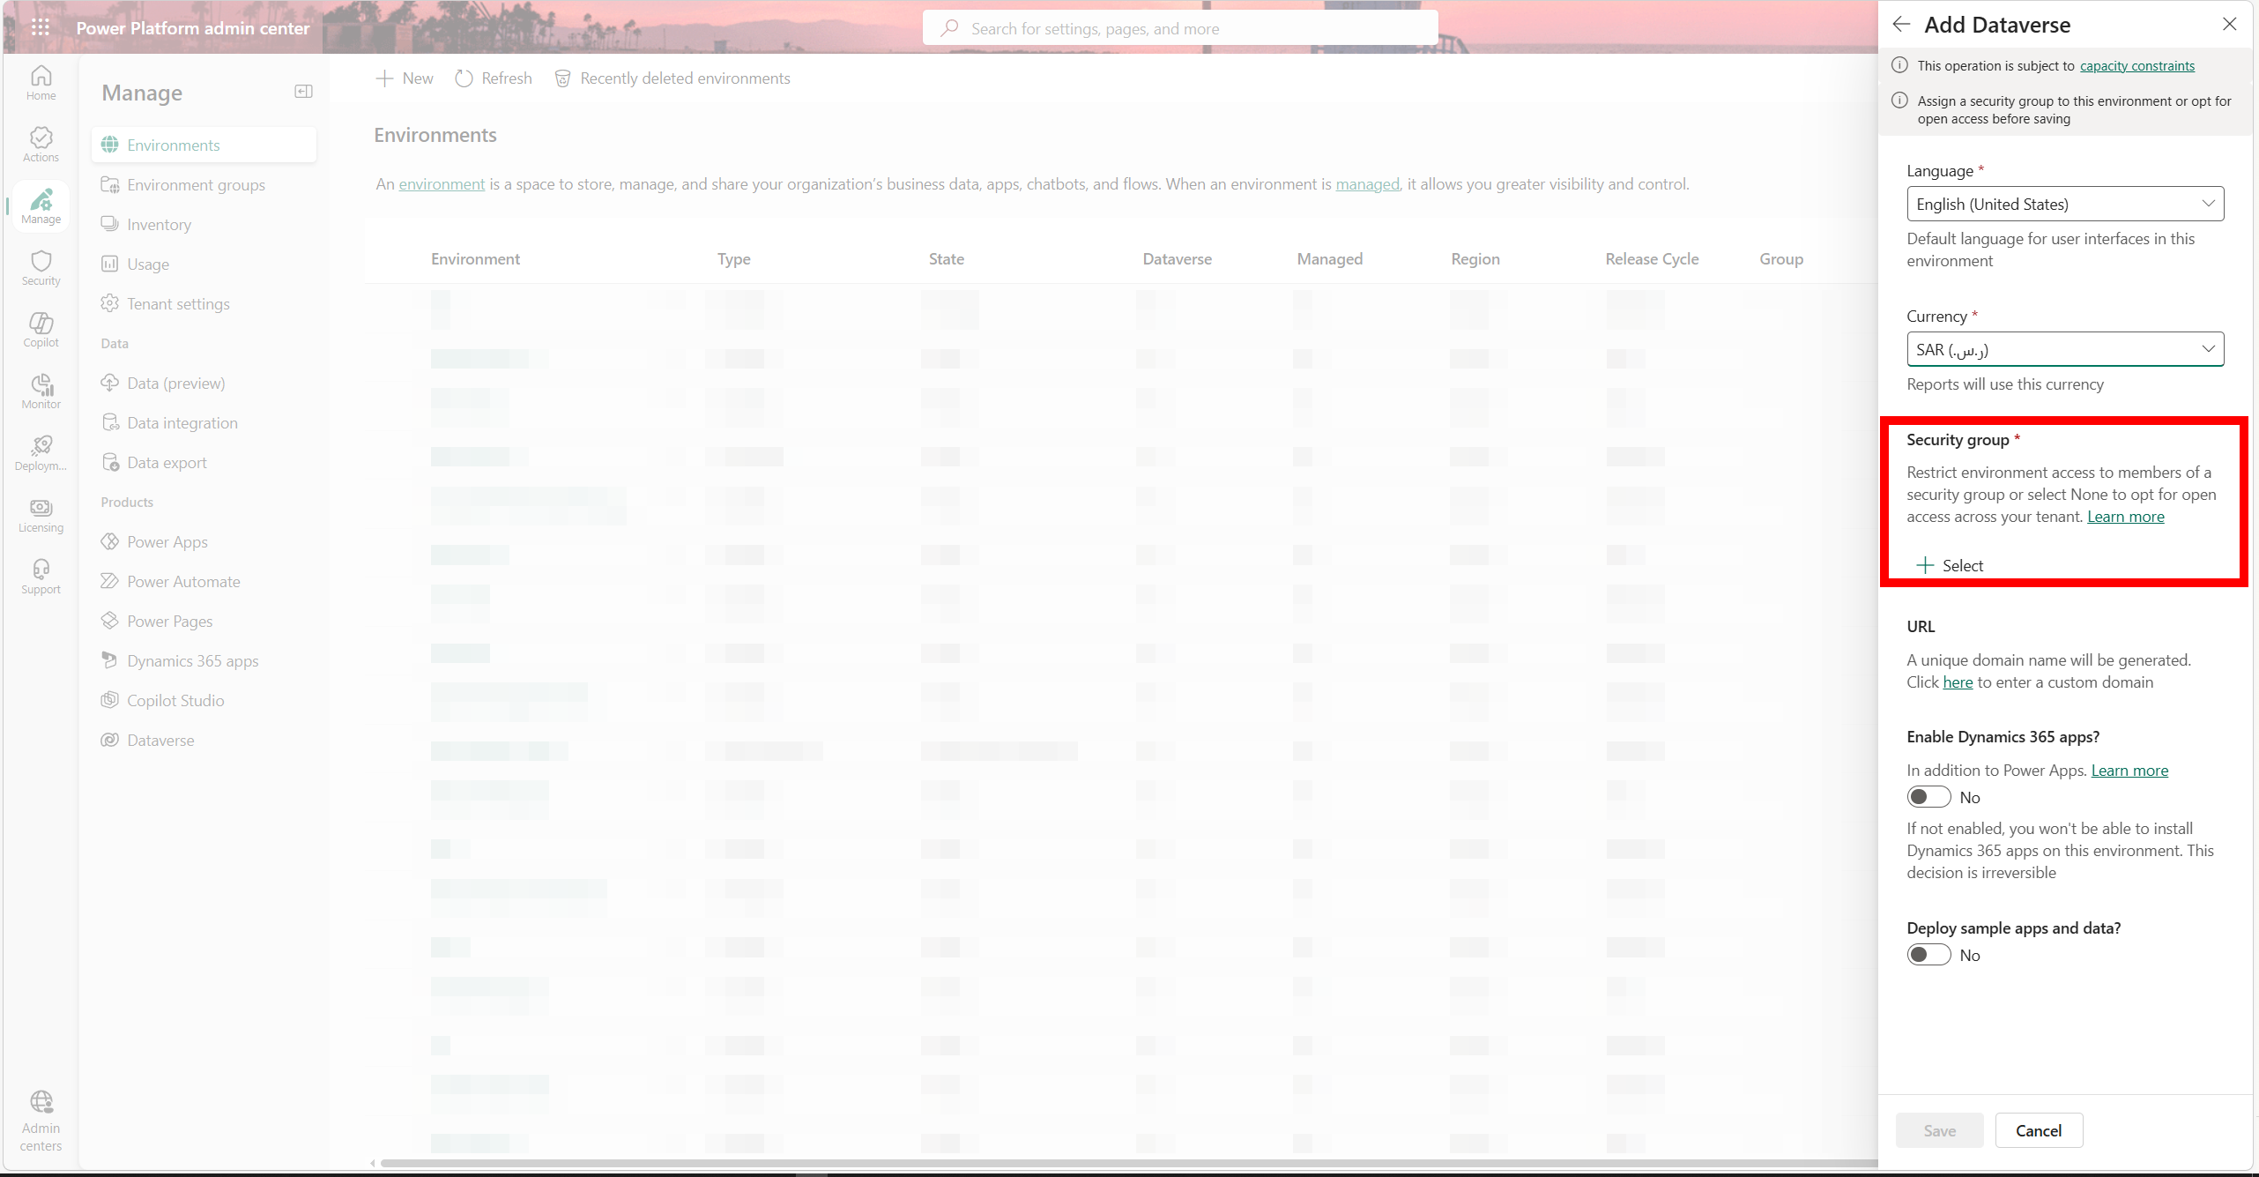Open Licensing in the left rail
Screen dimensions: 2259x1177
(41, 515)
